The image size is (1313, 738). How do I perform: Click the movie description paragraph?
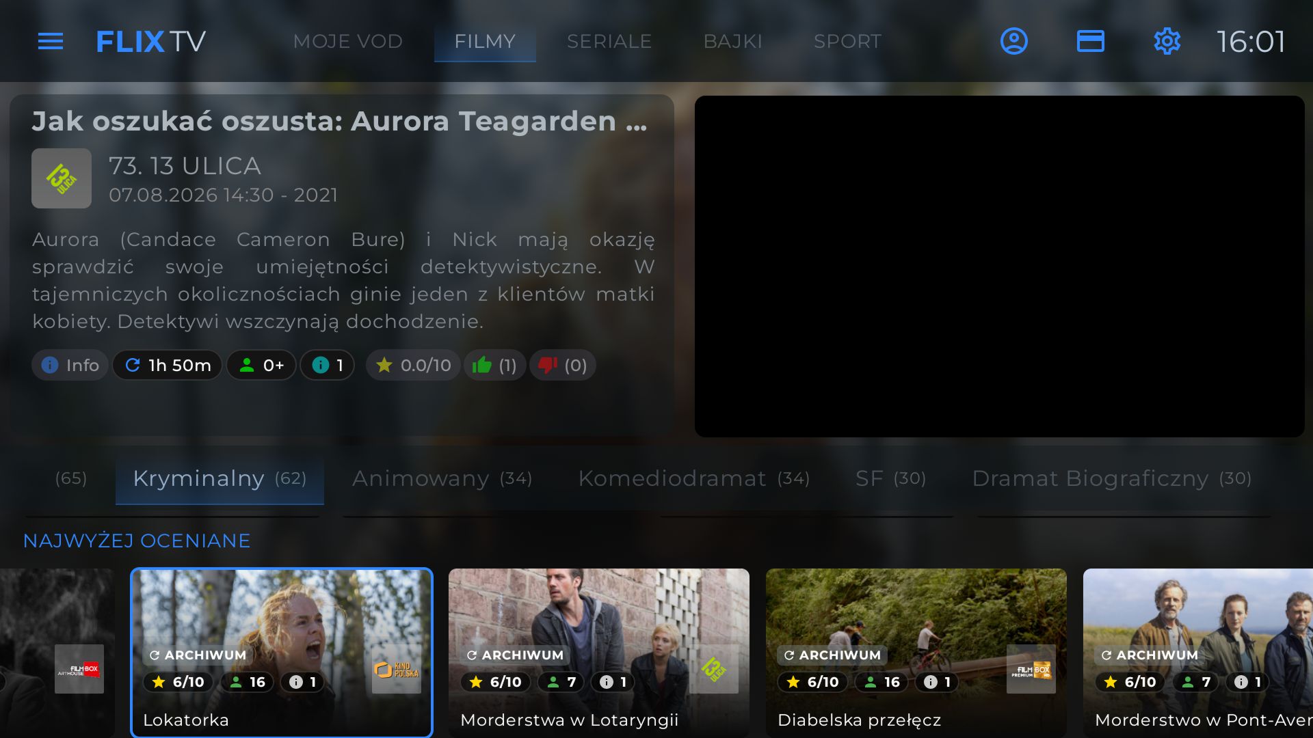pyautogui.click(x=343, y=280)
